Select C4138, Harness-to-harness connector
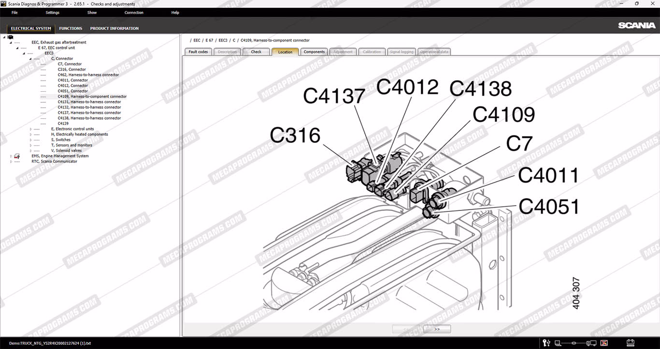Viewport: 660px width, 349px height. (89, 118)
